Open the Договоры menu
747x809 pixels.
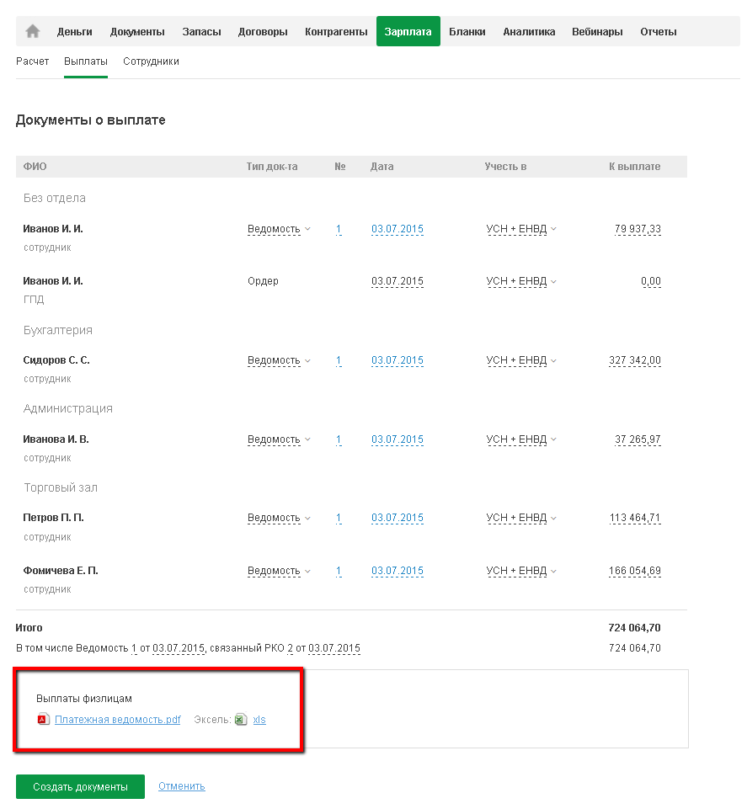pos(263,31)
